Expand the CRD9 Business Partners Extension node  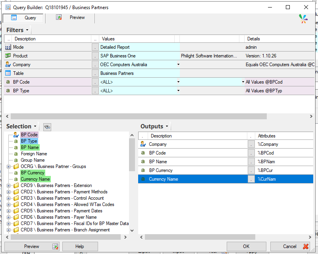(x=8, y=185)
